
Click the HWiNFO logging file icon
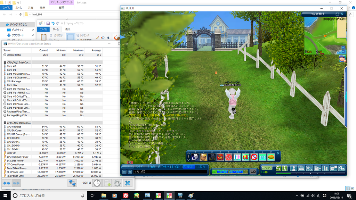point(107,183)
